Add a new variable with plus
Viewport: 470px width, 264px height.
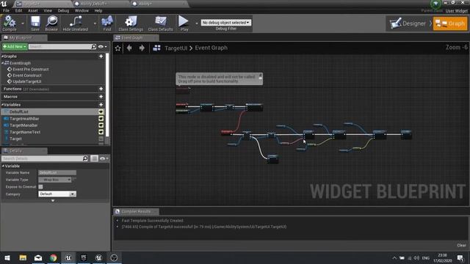[101, 105]
